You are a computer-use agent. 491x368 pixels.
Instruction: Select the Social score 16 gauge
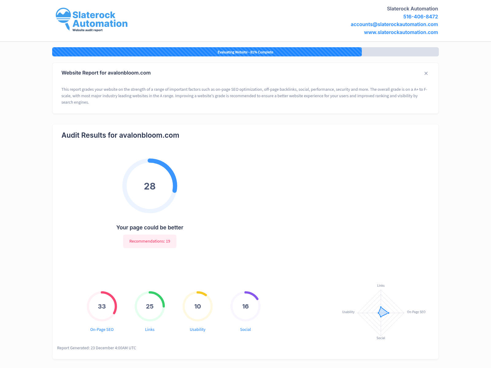245,306
